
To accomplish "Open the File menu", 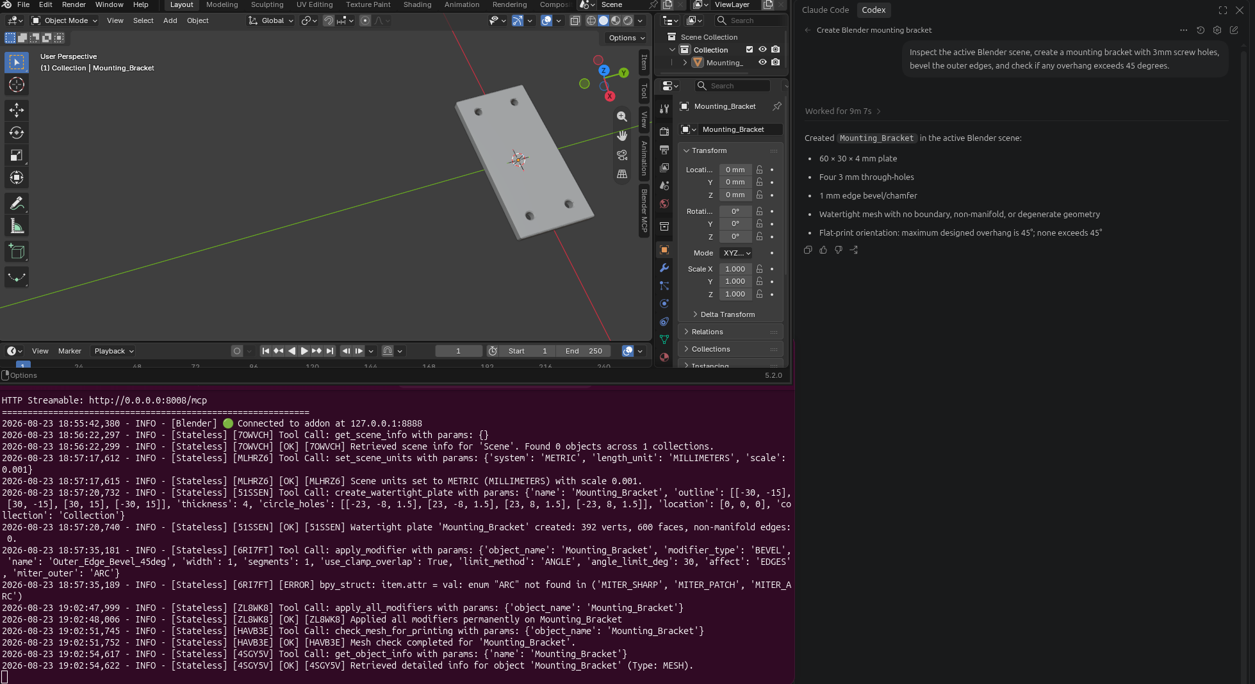I will coord(23,4).
